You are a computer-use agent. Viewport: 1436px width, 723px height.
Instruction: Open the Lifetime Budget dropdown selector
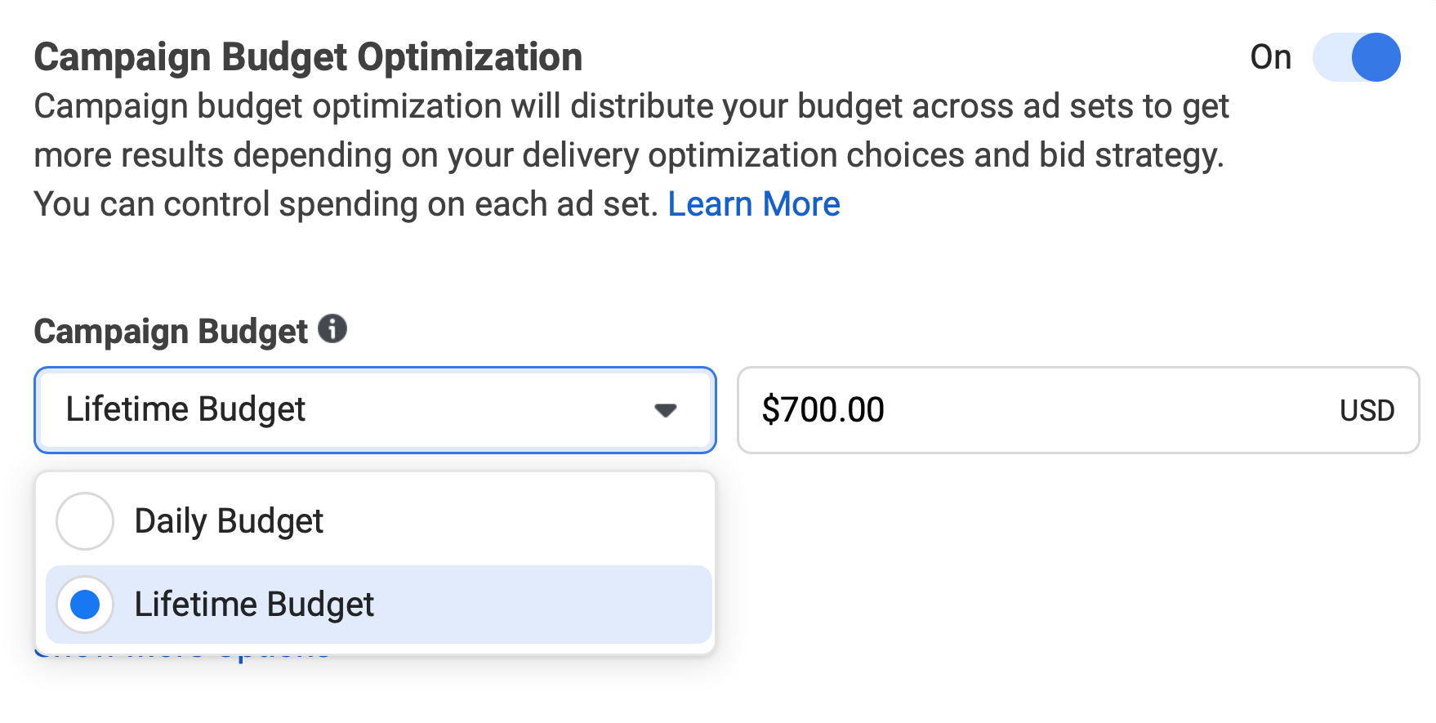pos(375,410)
